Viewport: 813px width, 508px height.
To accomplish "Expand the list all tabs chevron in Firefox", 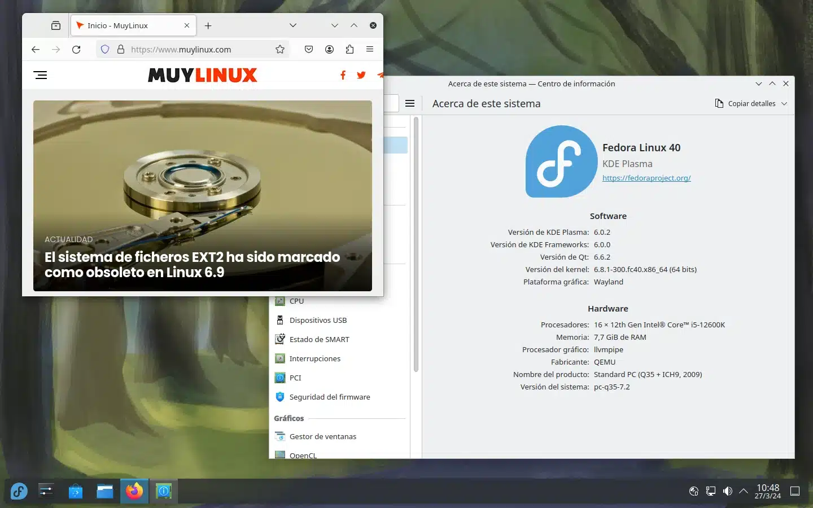I will 292,25.
